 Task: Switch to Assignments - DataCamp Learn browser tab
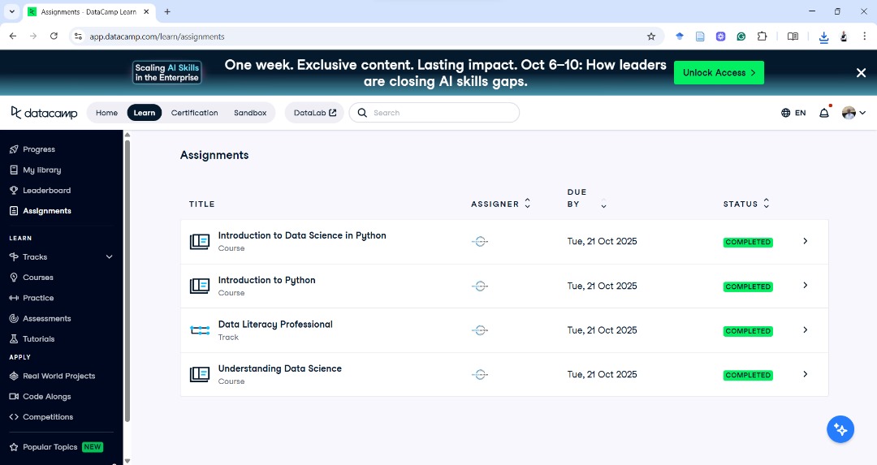(89, 11)
